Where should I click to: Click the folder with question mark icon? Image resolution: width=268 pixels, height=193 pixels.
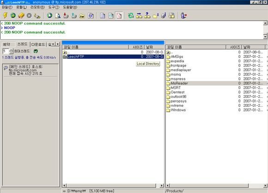point(147,15)
